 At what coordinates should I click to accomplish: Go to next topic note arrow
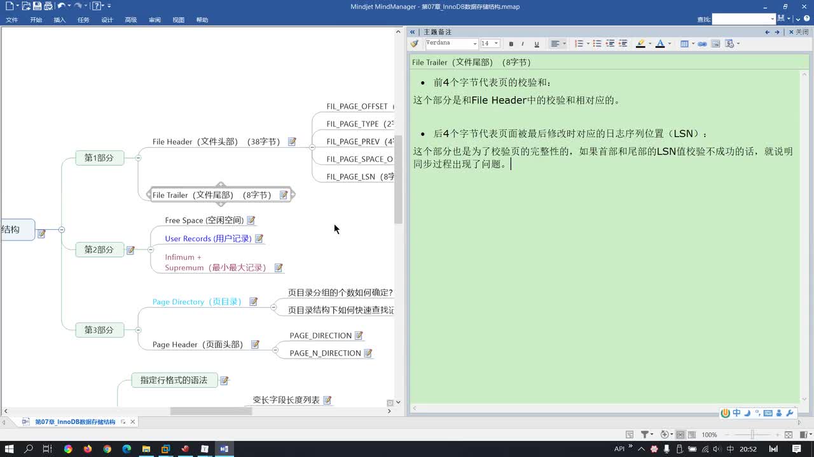pos(776,32)
